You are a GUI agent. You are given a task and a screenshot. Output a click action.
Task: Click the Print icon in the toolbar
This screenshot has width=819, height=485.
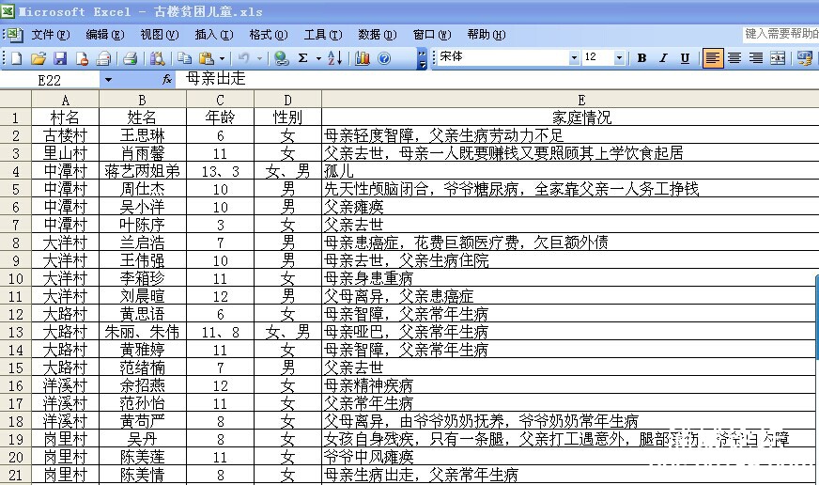(x=131, y=58)
